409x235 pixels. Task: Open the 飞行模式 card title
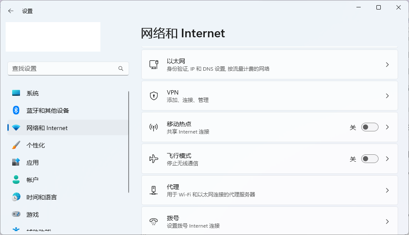pos(179,156)
